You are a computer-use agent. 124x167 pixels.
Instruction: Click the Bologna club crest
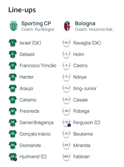(67, 26)
